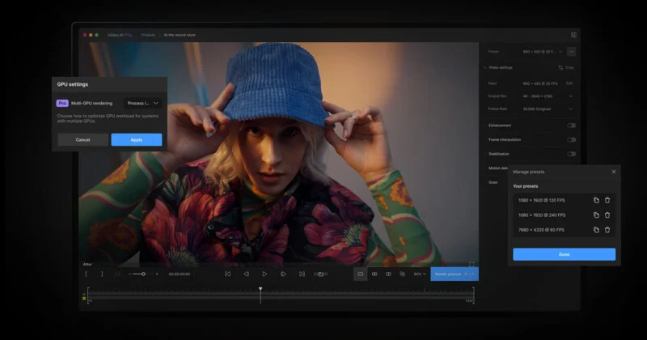Duplicate the 1080 × 1920 @ 240 FPS preset
647x340 pixels.
coord(596,215)
